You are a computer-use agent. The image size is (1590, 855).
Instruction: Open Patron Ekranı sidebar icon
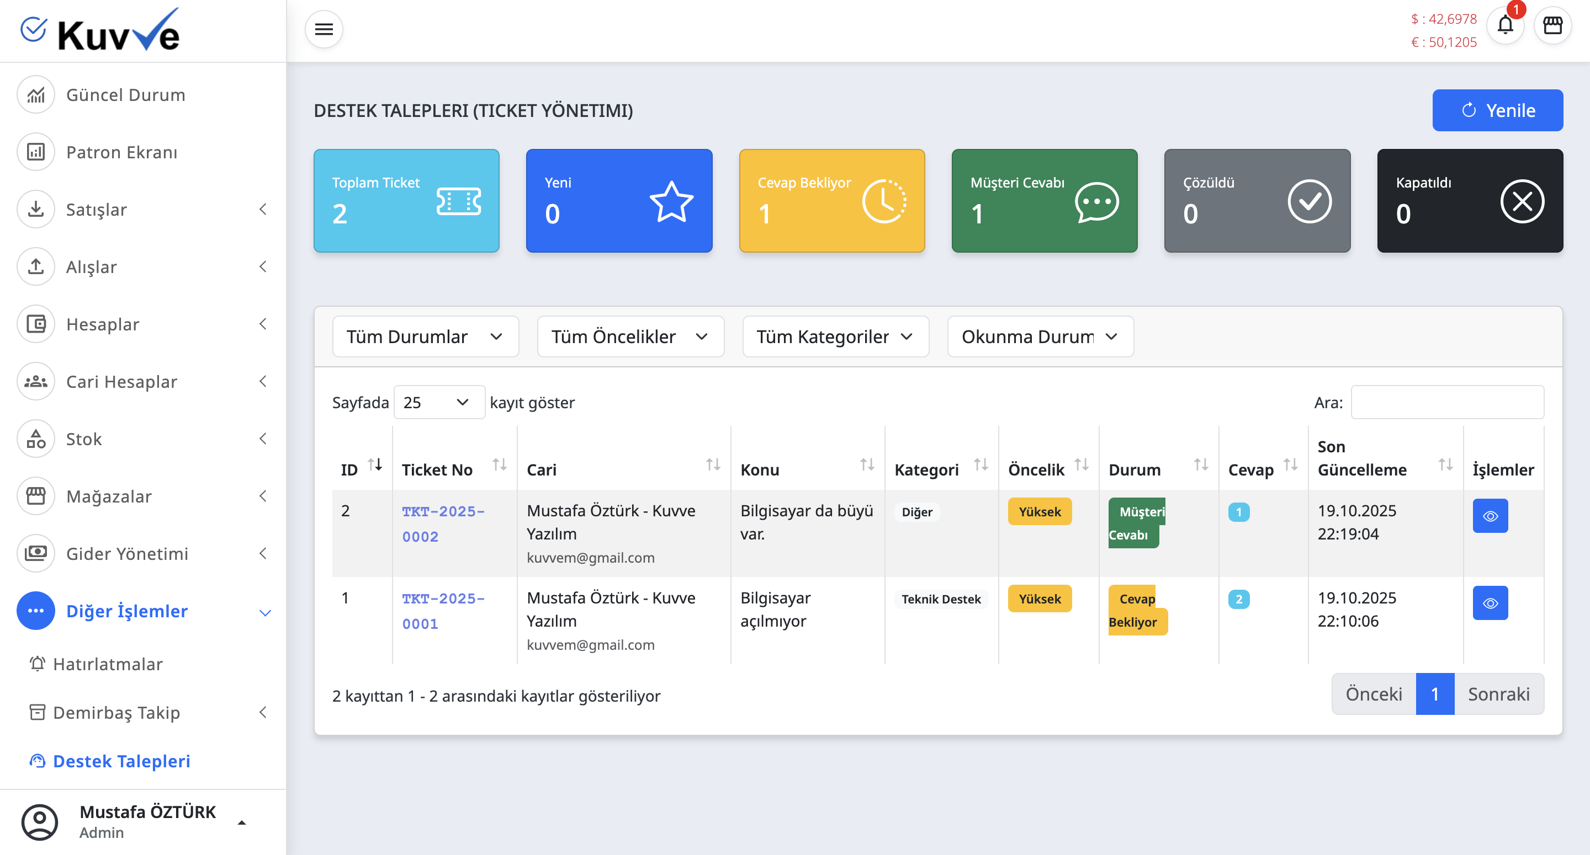[x=36, y=152]
